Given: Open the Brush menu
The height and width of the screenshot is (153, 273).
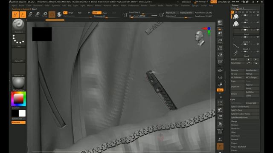Looking at the screenshot, I should click(21, 6).
